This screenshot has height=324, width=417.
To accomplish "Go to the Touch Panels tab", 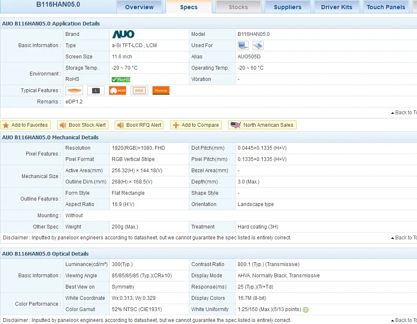I will pos(386,7).
